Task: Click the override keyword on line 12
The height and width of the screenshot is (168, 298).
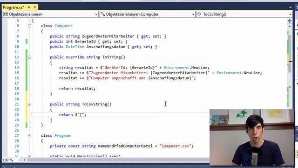Action: click(x=75, y=57)
